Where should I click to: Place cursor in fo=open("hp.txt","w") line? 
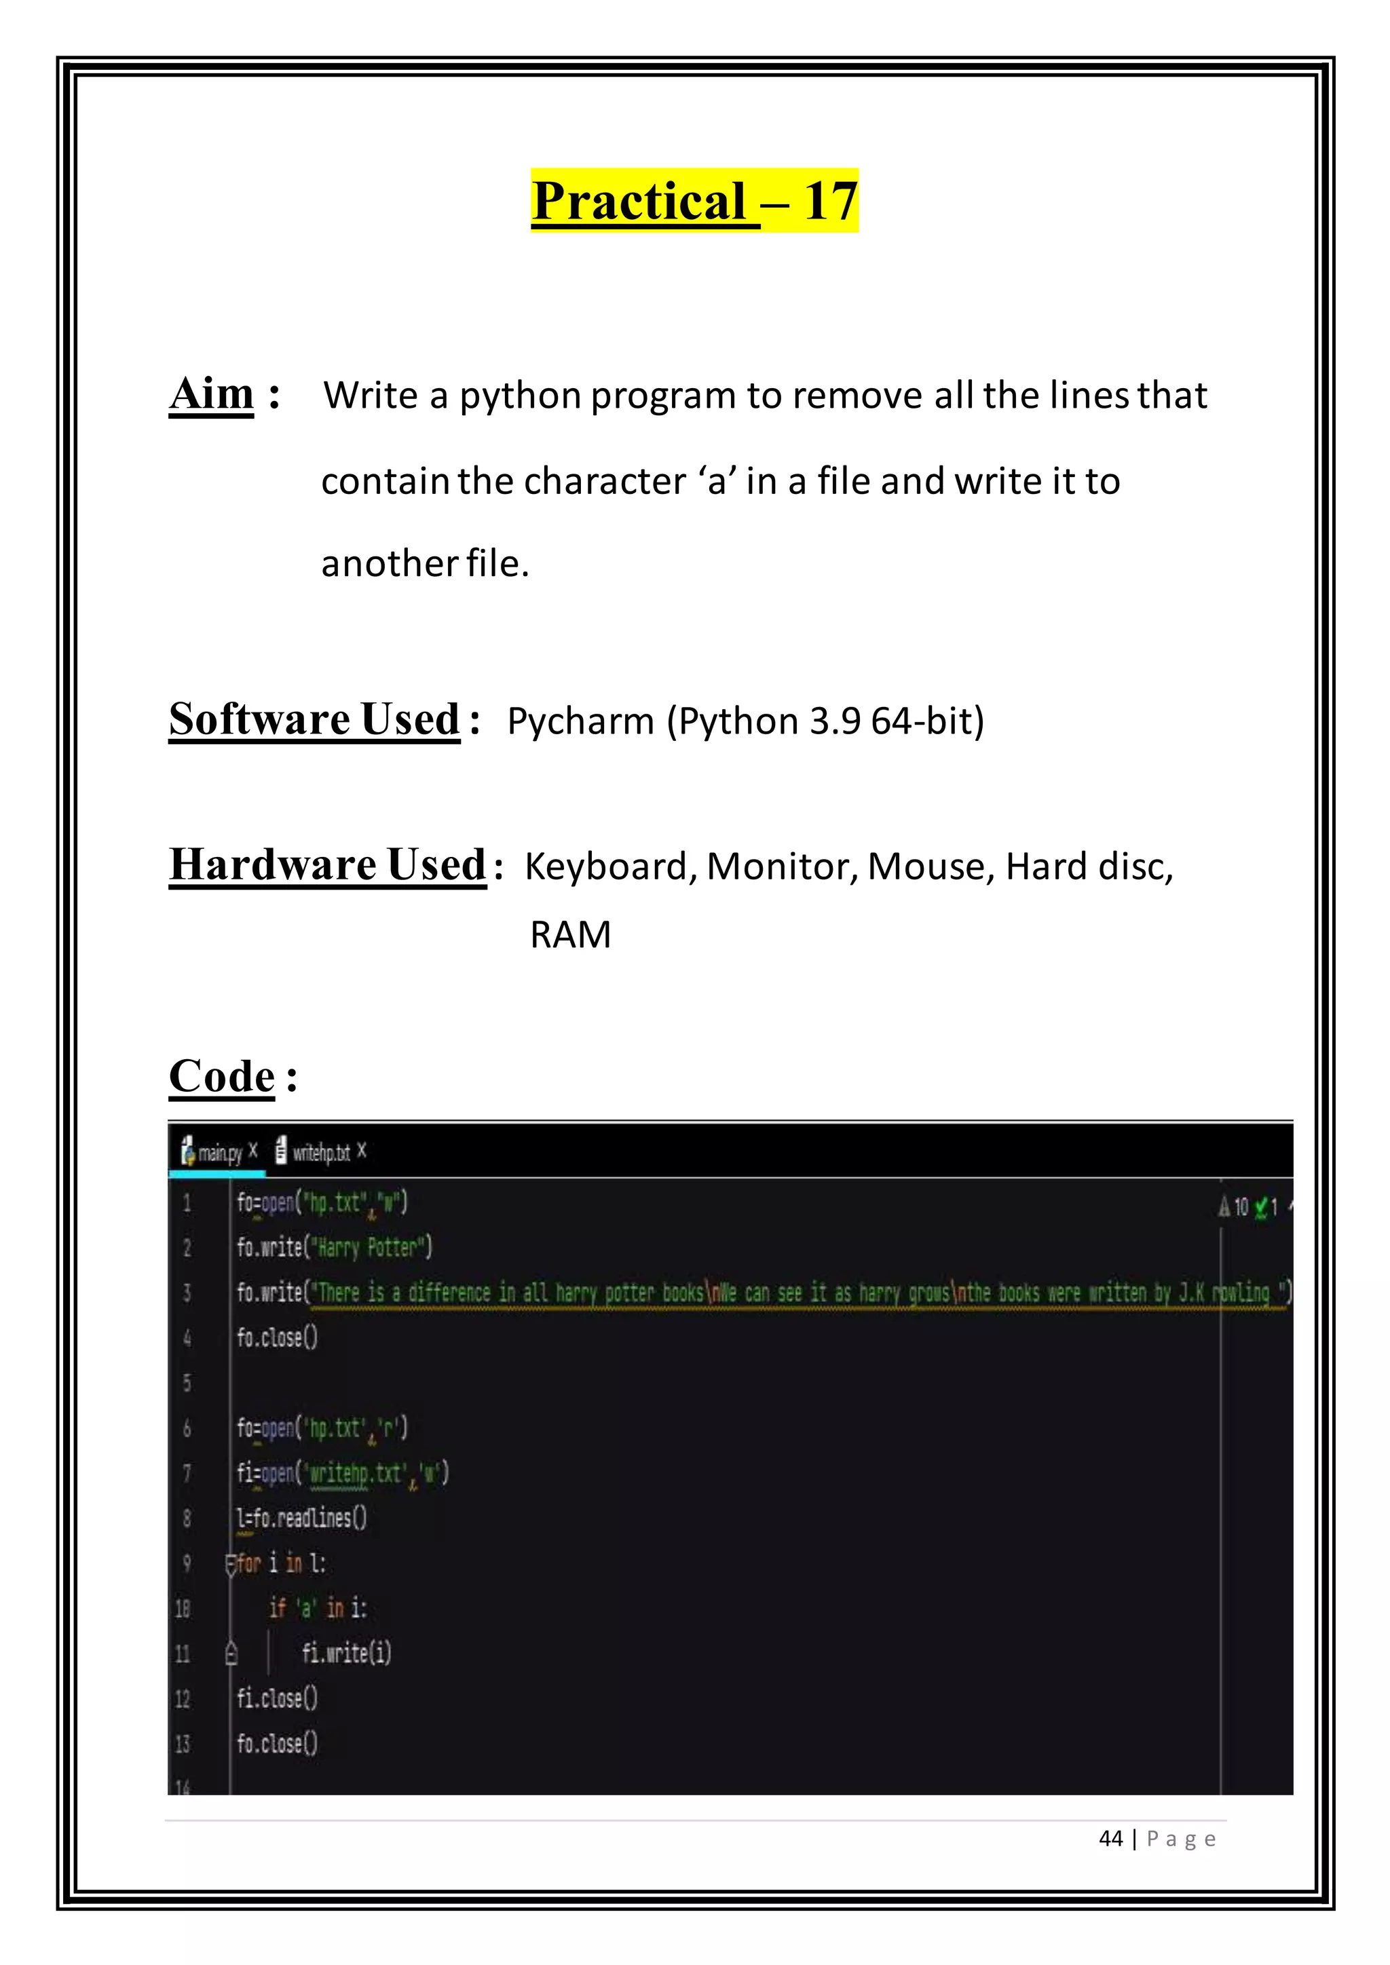pyautogui.click(x=322, y=1203)
